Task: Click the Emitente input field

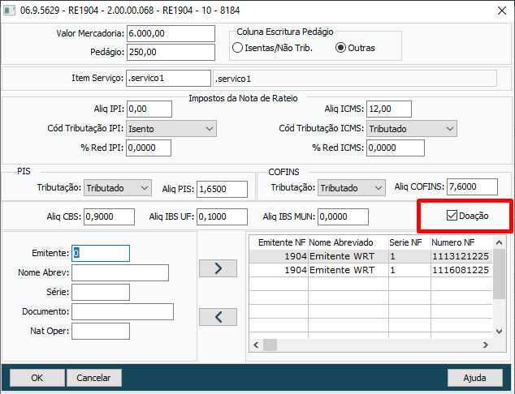Action: (x=101, y=253)
